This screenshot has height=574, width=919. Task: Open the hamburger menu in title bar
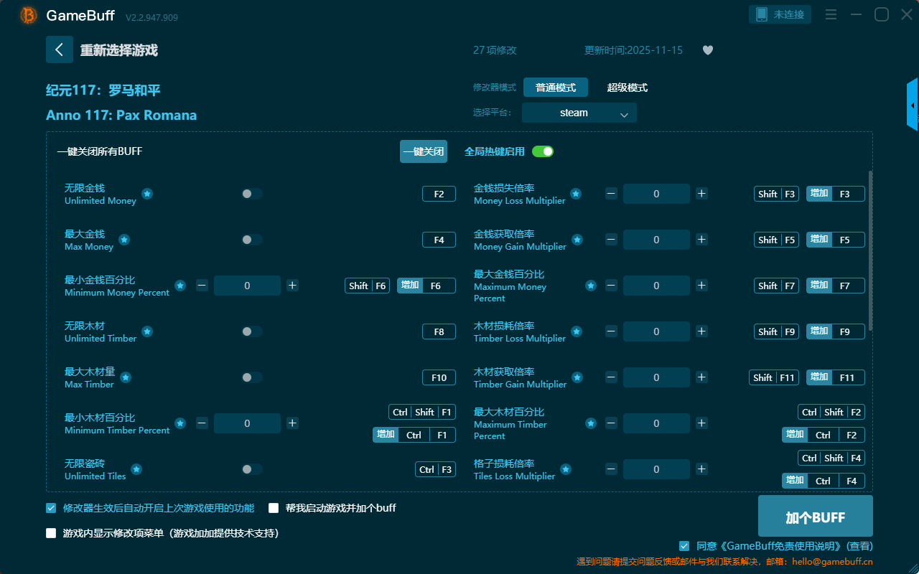(x=831, y=14)
